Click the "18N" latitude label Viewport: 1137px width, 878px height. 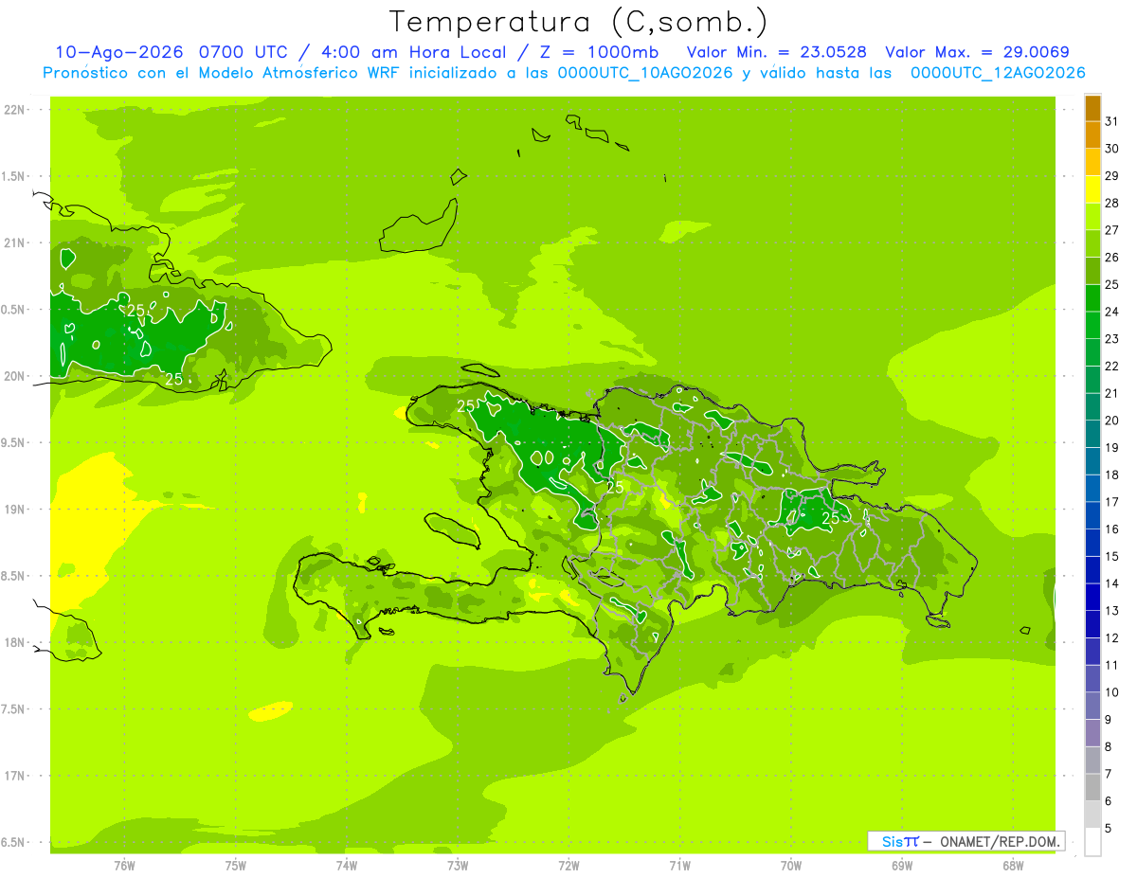click(14, 643)
